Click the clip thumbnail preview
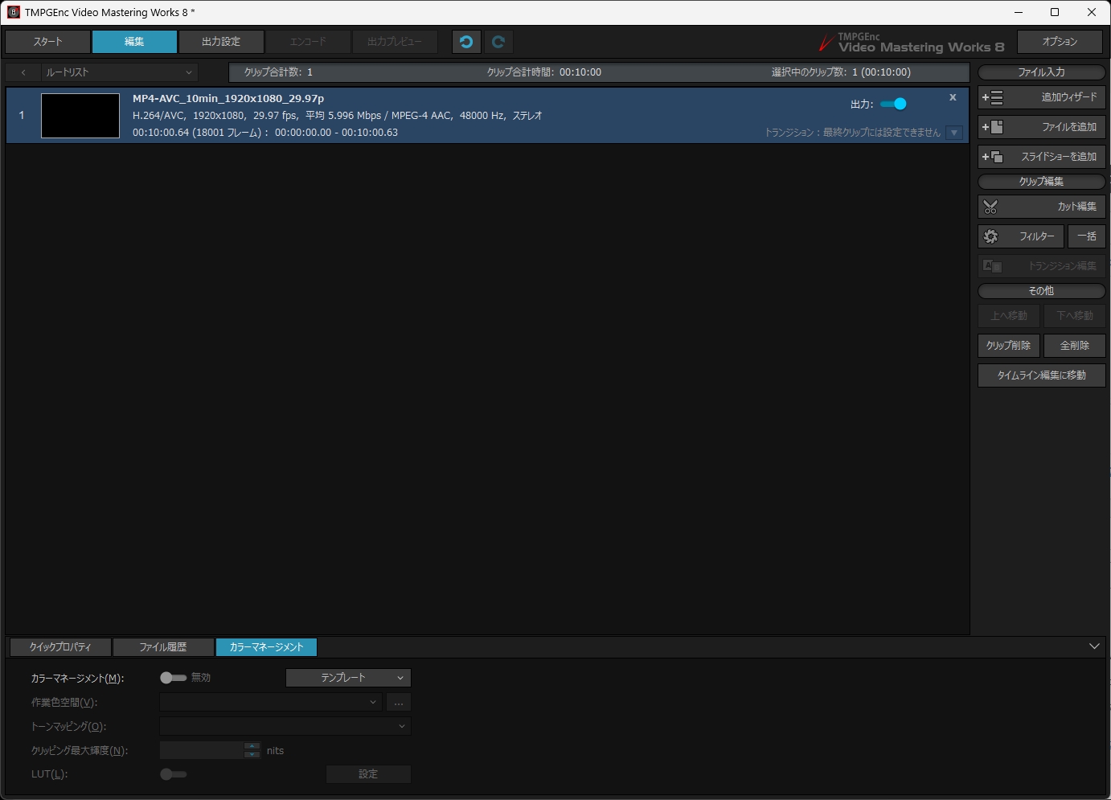The width and height of the screenshot is (1111, 800). pyautogui.click(x=80, y=116)
